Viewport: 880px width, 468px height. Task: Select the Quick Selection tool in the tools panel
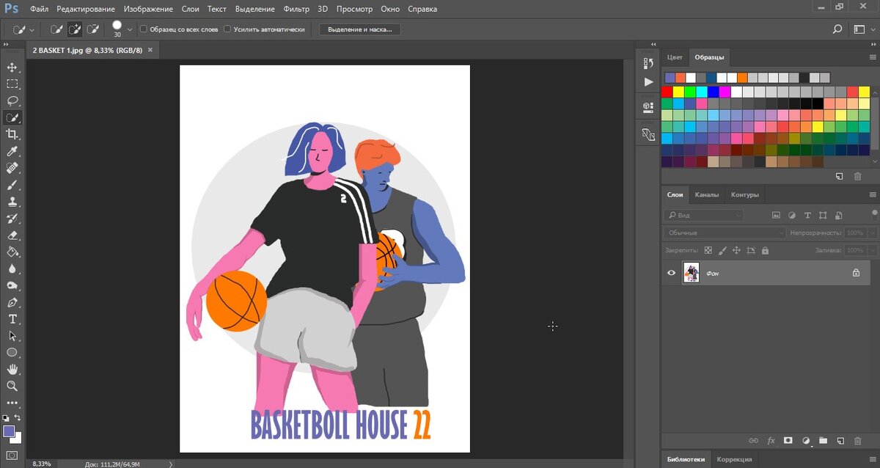(12, 117)
